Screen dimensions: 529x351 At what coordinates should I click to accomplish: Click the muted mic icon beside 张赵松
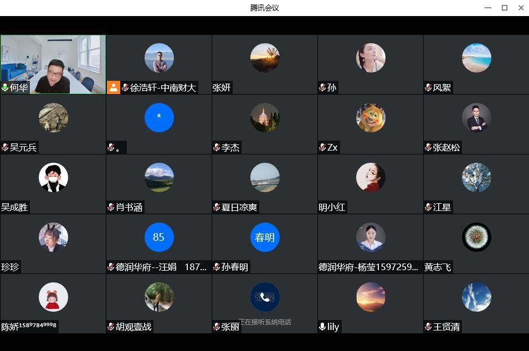(428, 147)
